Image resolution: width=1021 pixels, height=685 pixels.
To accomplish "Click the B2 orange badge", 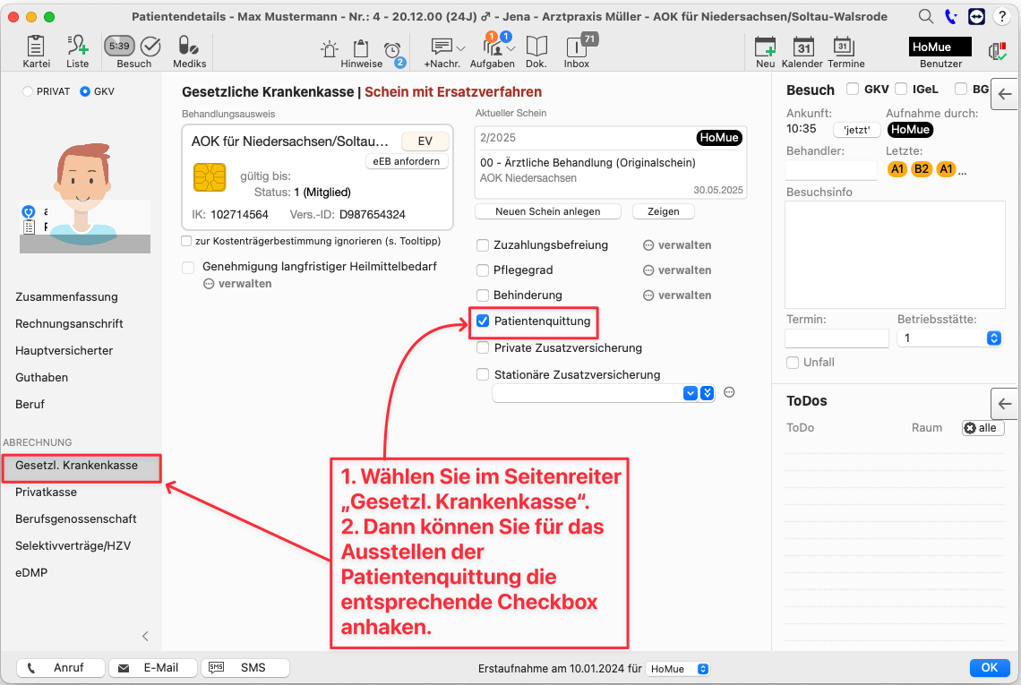I will (x=922, y=169).
